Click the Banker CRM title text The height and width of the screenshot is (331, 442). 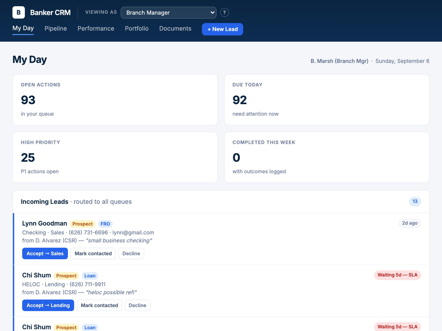[50, 13]
